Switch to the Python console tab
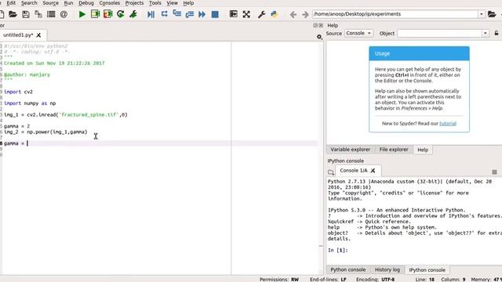The image size is (502, 282). [x=348, y=269]
